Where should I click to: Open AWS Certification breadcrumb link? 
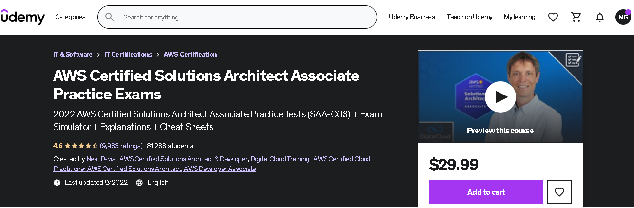tap(190, 54)
